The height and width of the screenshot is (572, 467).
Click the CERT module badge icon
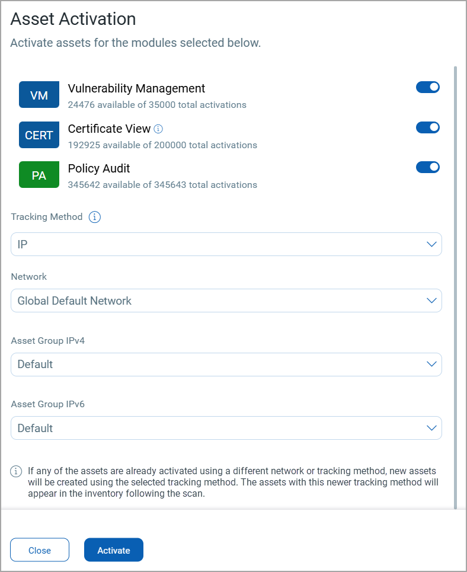[39, 135]
